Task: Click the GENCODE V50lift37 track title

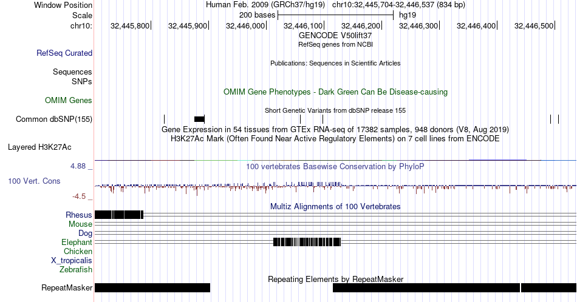Action: (x=335, y=35)
